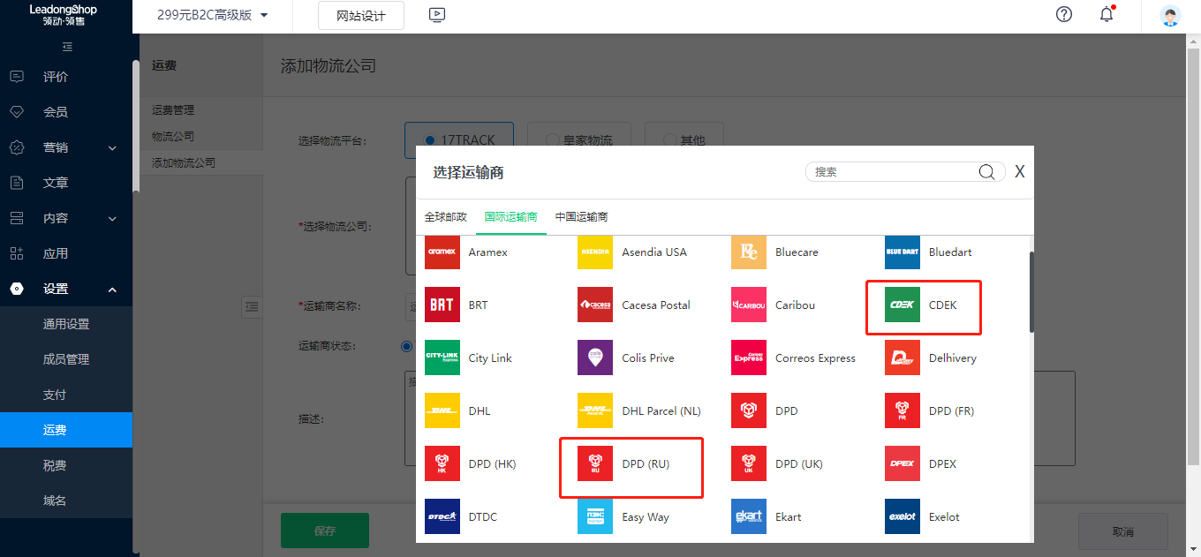Viewport: 1201px width, 557px height.
Task: Choose the DPD (RU) carrier logo
Action: [x=594, y=464]
